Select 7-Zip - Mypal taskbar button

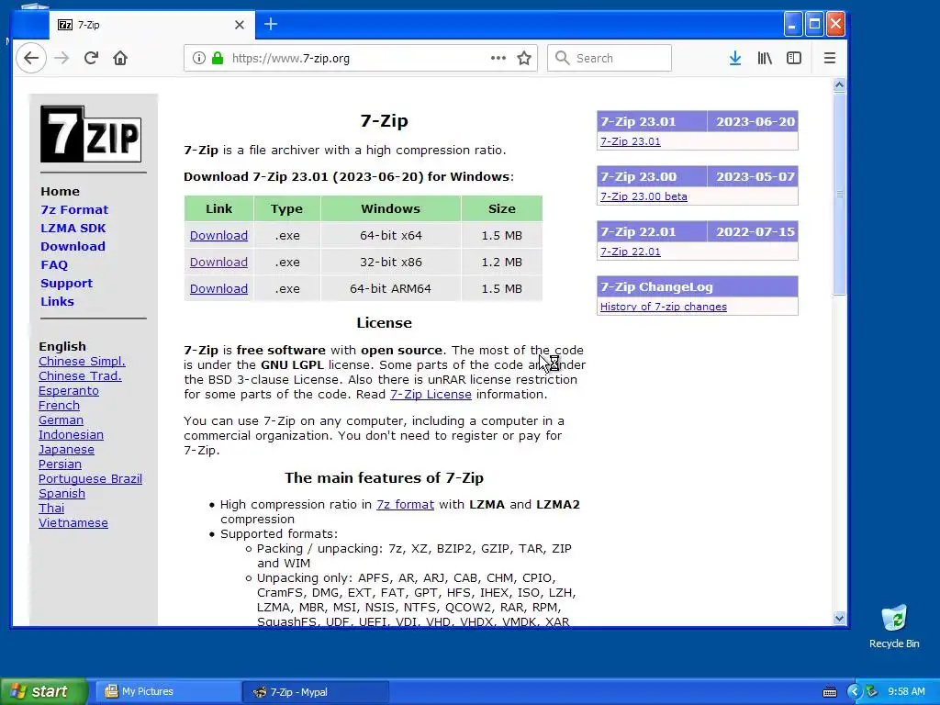(x=316, y=692)
